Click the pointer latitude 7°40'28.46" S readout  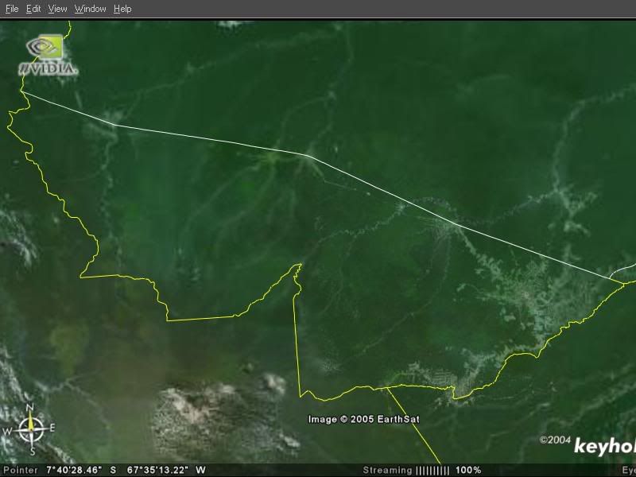pos(81,470)
